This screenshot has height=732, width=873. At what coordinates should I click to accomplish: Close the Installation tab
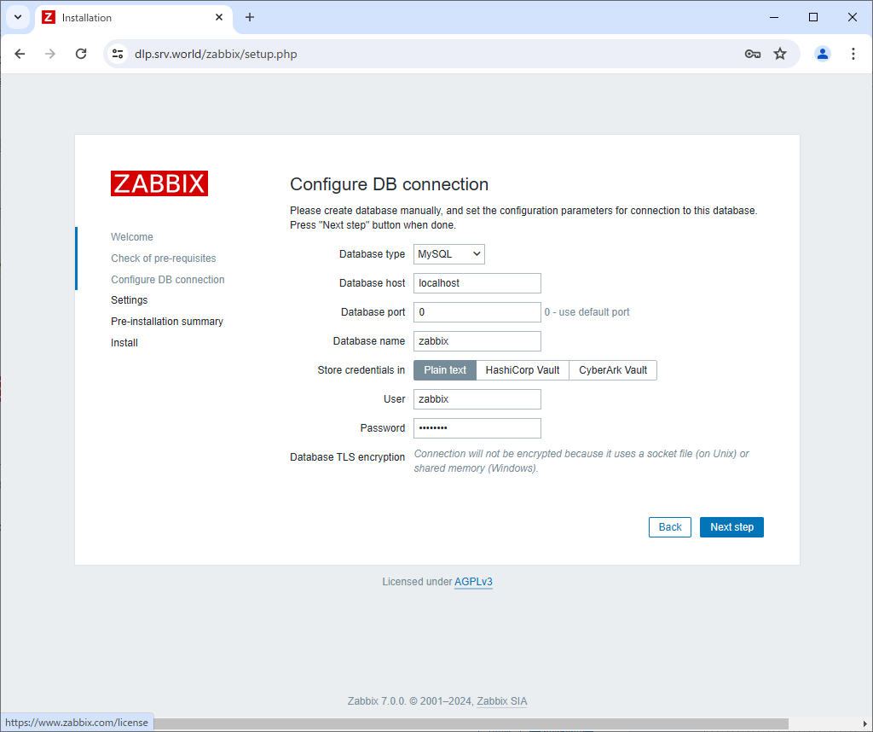pos(219,17)
